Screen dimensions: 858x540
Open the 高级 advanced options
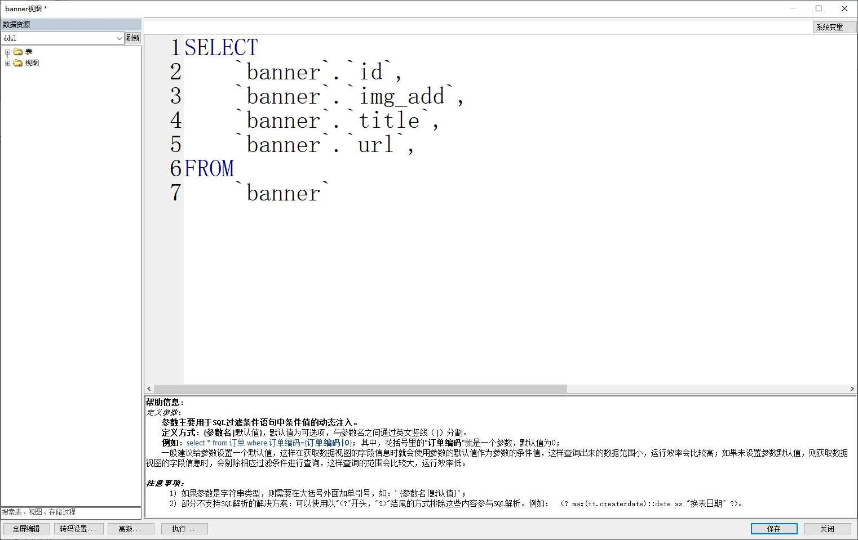pos(129,529)
